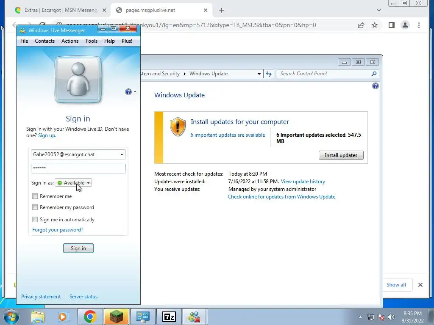Click Windows Live Messenger taskbar icon
Image resolution: width=434 pixels, height=325 pixels.
click(194, 317)
